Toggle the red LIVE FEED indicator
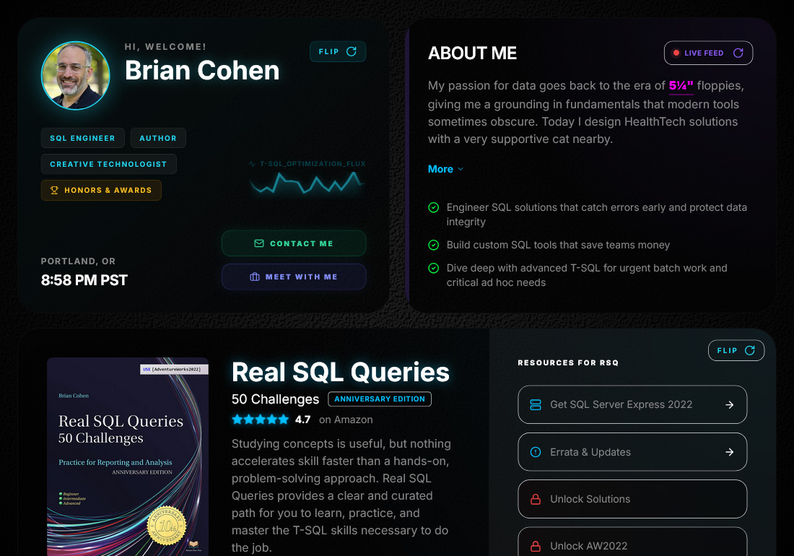 [676, 52]
